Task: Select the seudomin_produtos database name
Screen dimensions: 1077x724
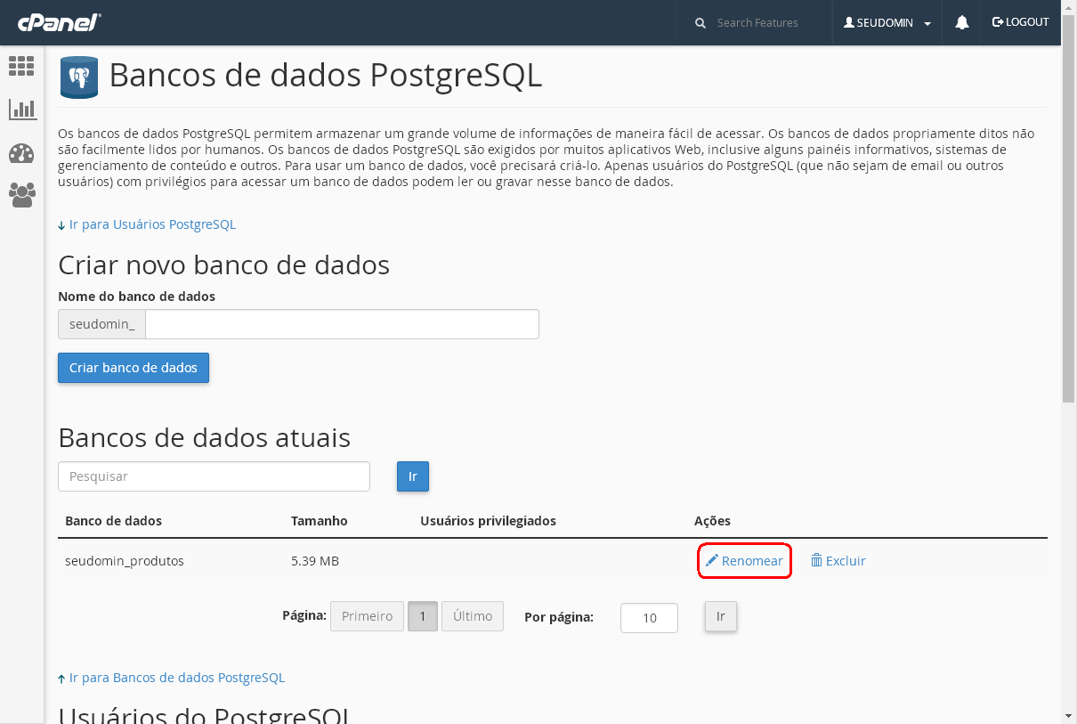Action: [125, 561]
